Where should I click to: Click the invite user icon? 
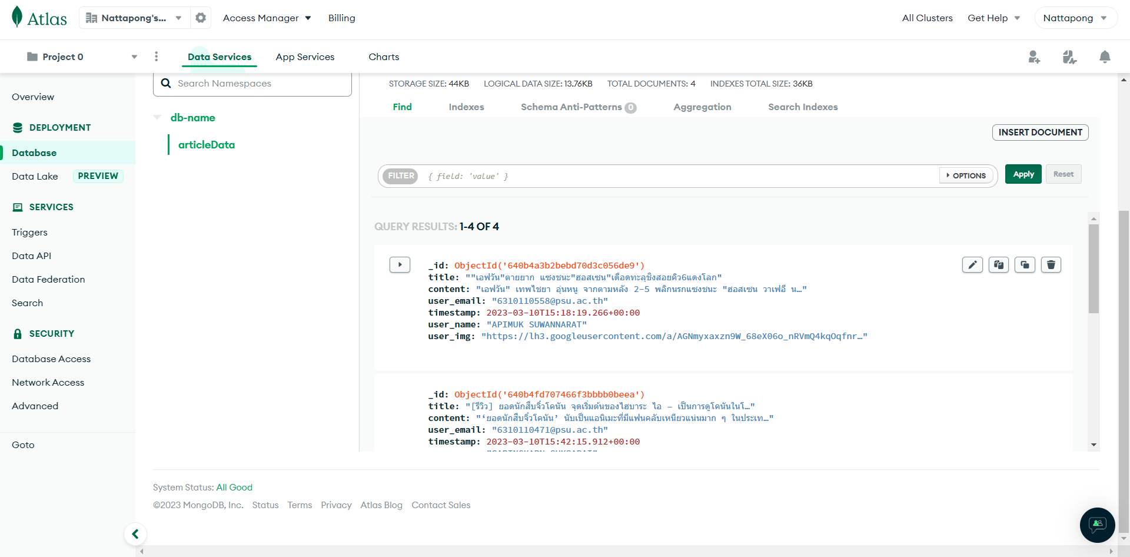click(x=1034, y=57)
